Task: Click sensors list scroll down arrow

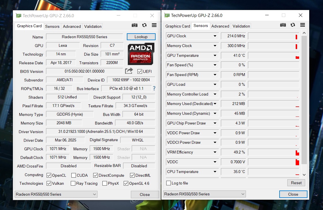Action: [304, 175]
